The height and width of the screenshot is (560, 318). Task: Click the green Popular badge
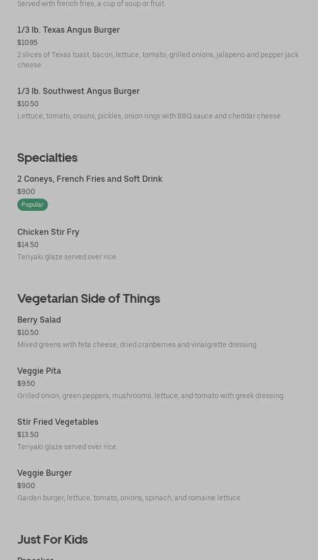[x=33, y=205]
